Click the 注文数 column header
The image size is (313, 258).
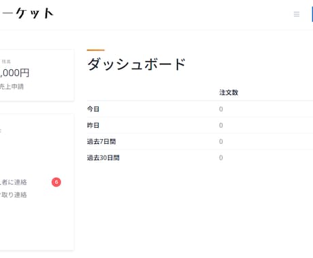point(229,92)
